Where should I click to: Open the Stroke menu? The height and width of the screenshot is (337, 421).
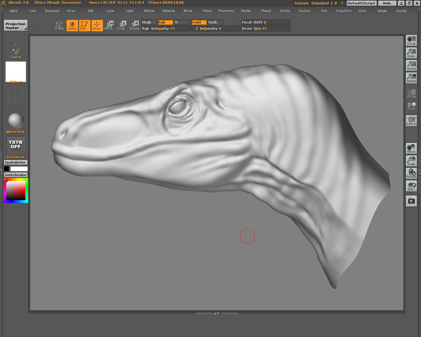(x=285, y=11)
